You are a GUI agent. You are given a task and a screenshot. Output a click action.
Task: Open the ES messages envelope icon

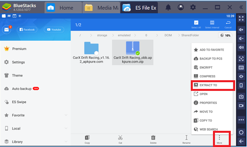(x=7, y=29)
